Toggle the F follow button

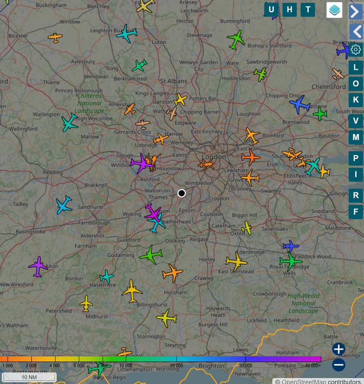click(x=356, y=212)
